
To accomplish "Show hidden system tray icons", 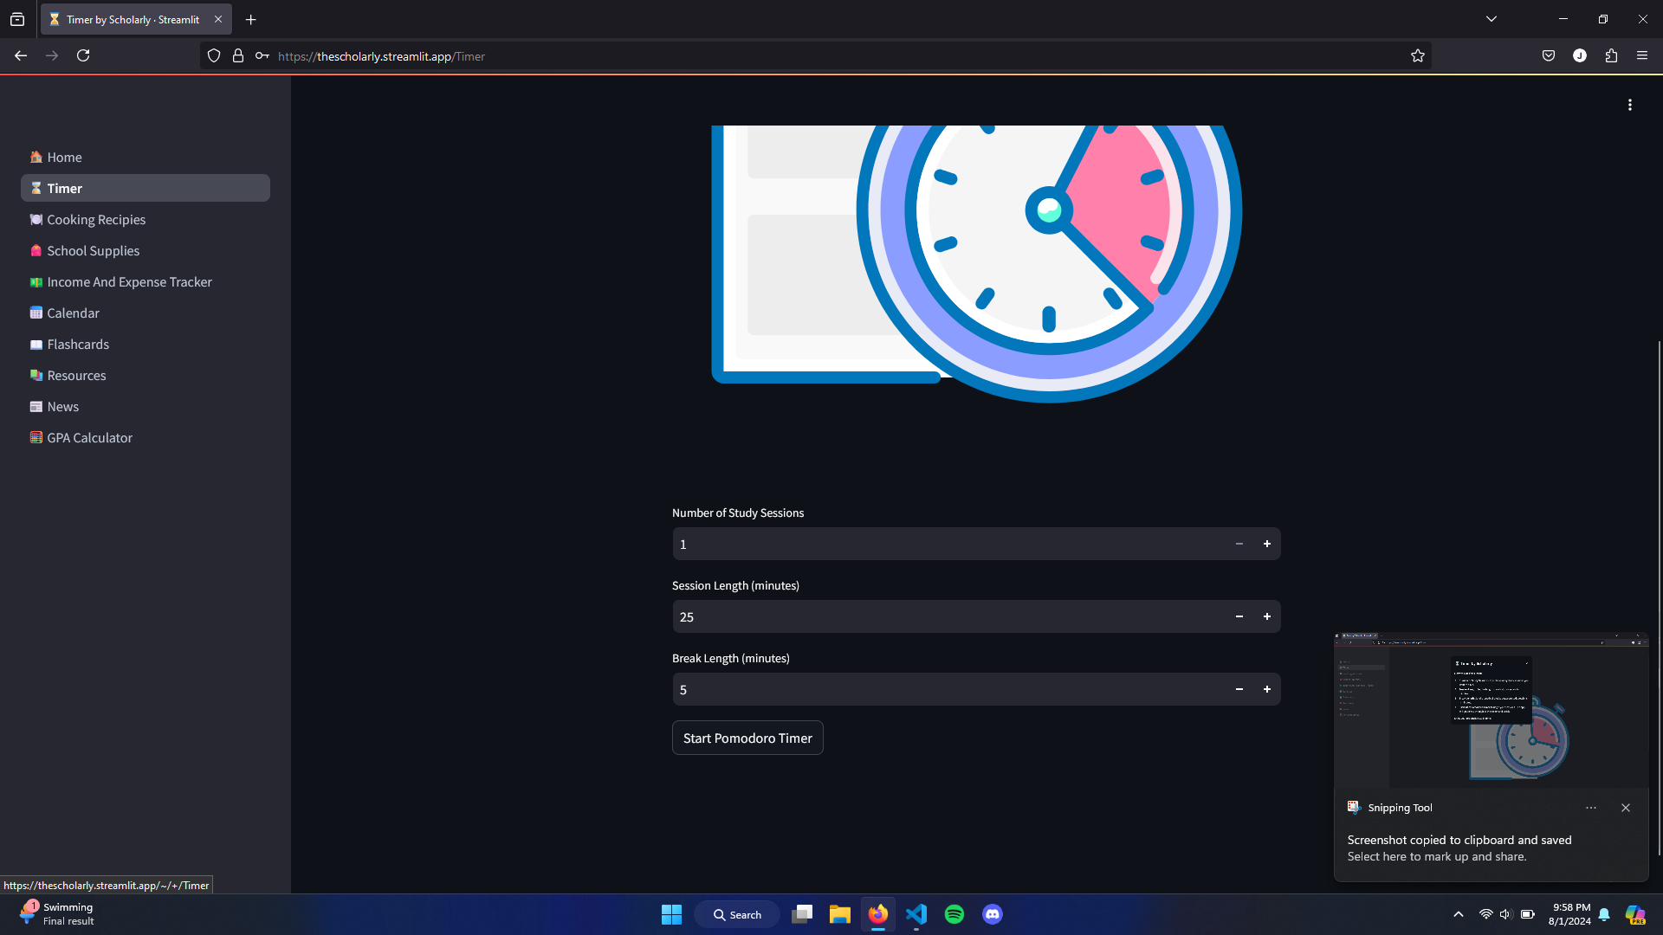I will tap(1458, 914).
